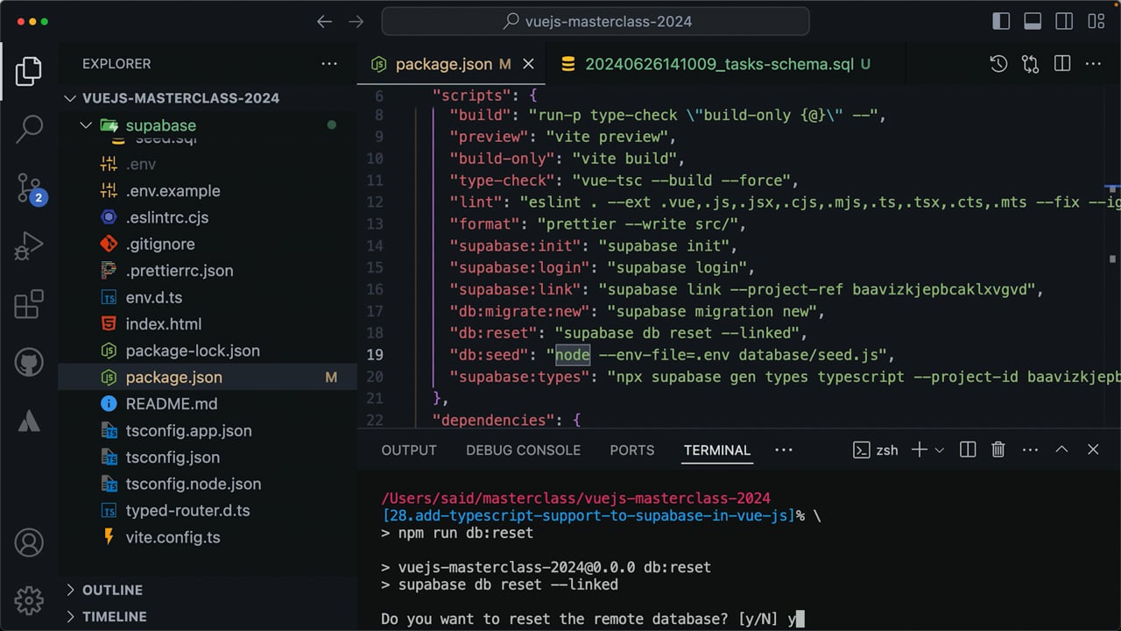Open the .prettierrc.json file
1121x631 pixels.
208,271
